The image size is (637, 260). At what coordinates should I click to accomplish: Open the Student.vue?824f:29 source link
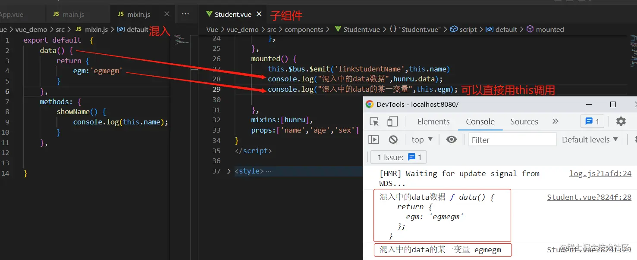click(x=589, y=250)
